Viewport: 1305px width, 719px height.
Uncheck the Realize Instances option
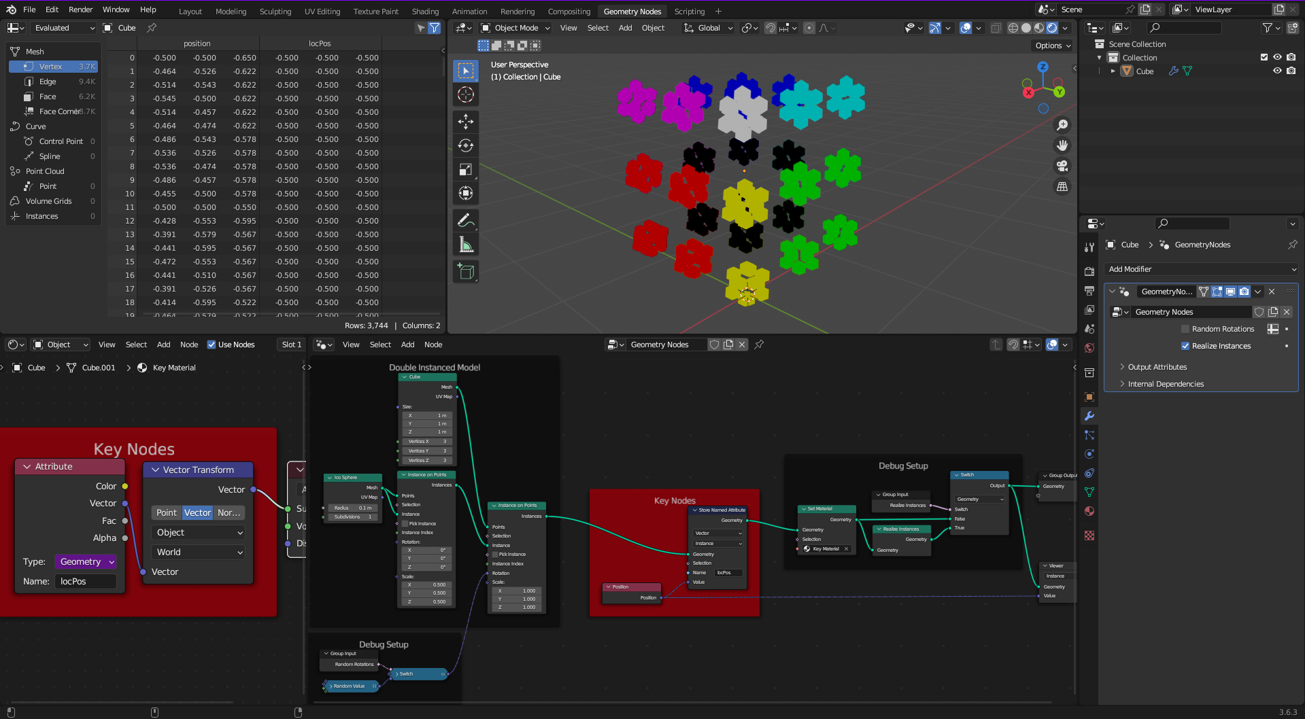click(1185, 346)
